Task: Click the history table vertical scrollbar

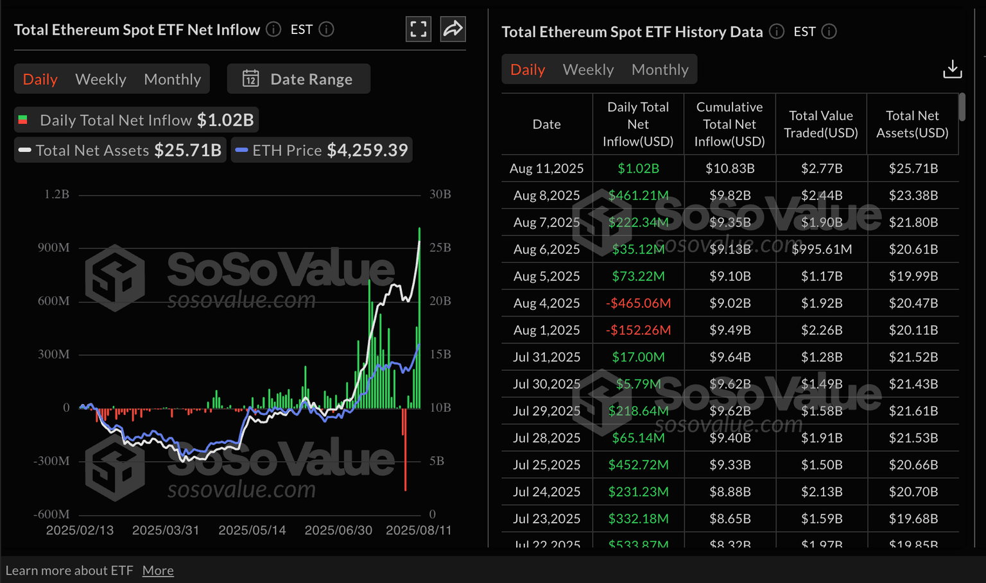Action: click(962, 107)
